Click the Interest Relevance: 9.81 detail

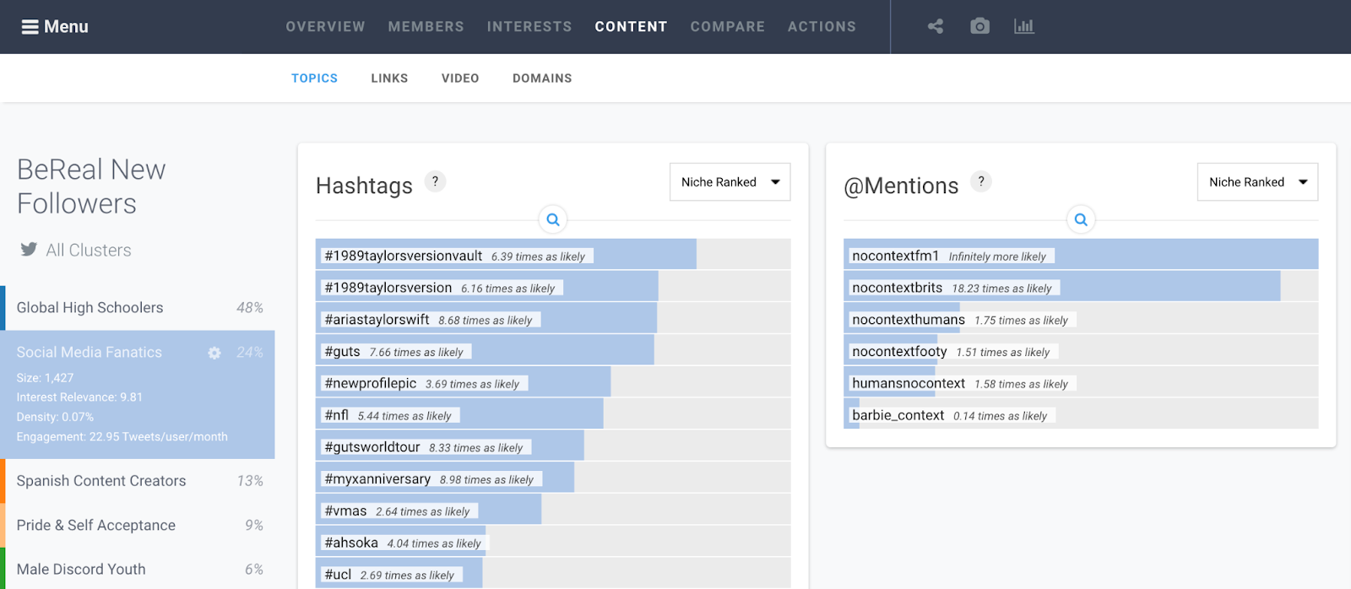point(79,397)
